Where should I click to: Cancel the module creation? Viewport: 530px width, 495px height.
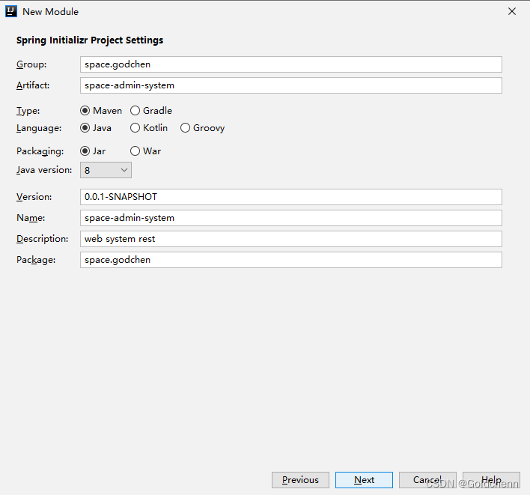(427, 480)
